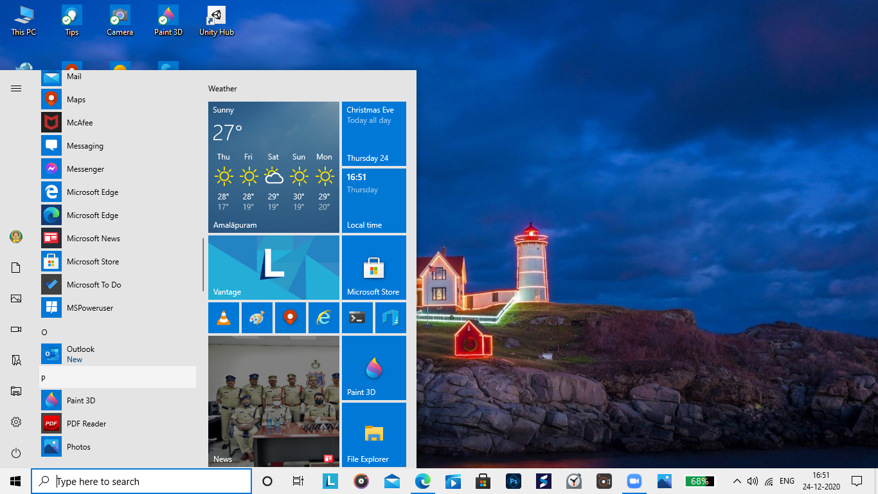Screen dimensions: 878x494
Task: Open the Maps pin small tile
Action: click(291, 318)
